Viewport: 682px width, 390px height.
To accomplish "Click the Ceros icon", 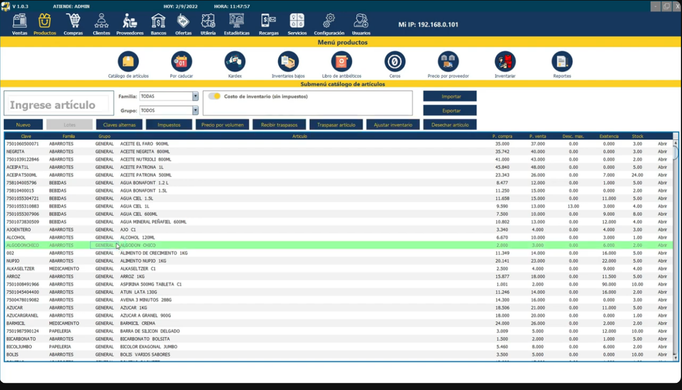I will tap(395, 61).
